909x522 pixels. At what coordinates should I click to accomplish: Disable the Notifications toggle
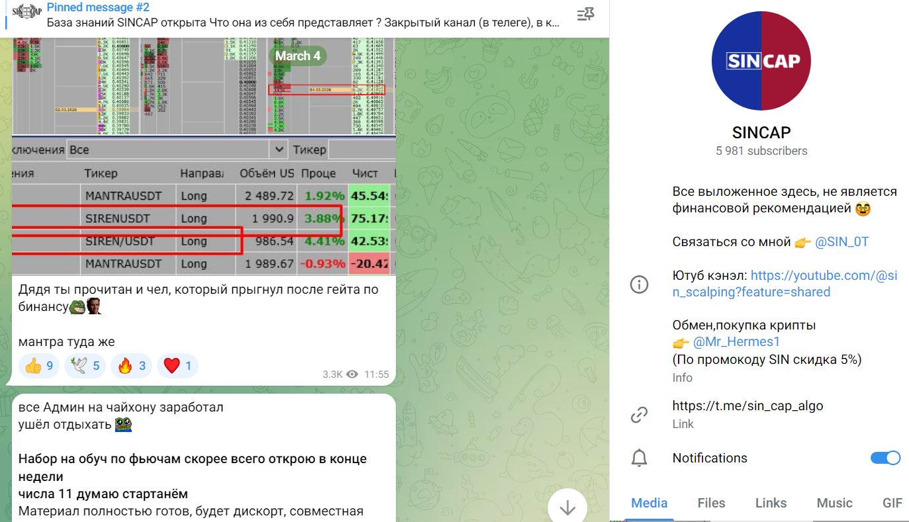[x=885, y=458]
